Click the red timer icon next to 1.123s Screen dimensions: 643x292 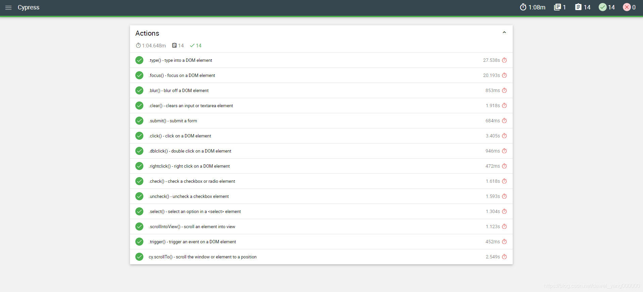coord(504,226)
